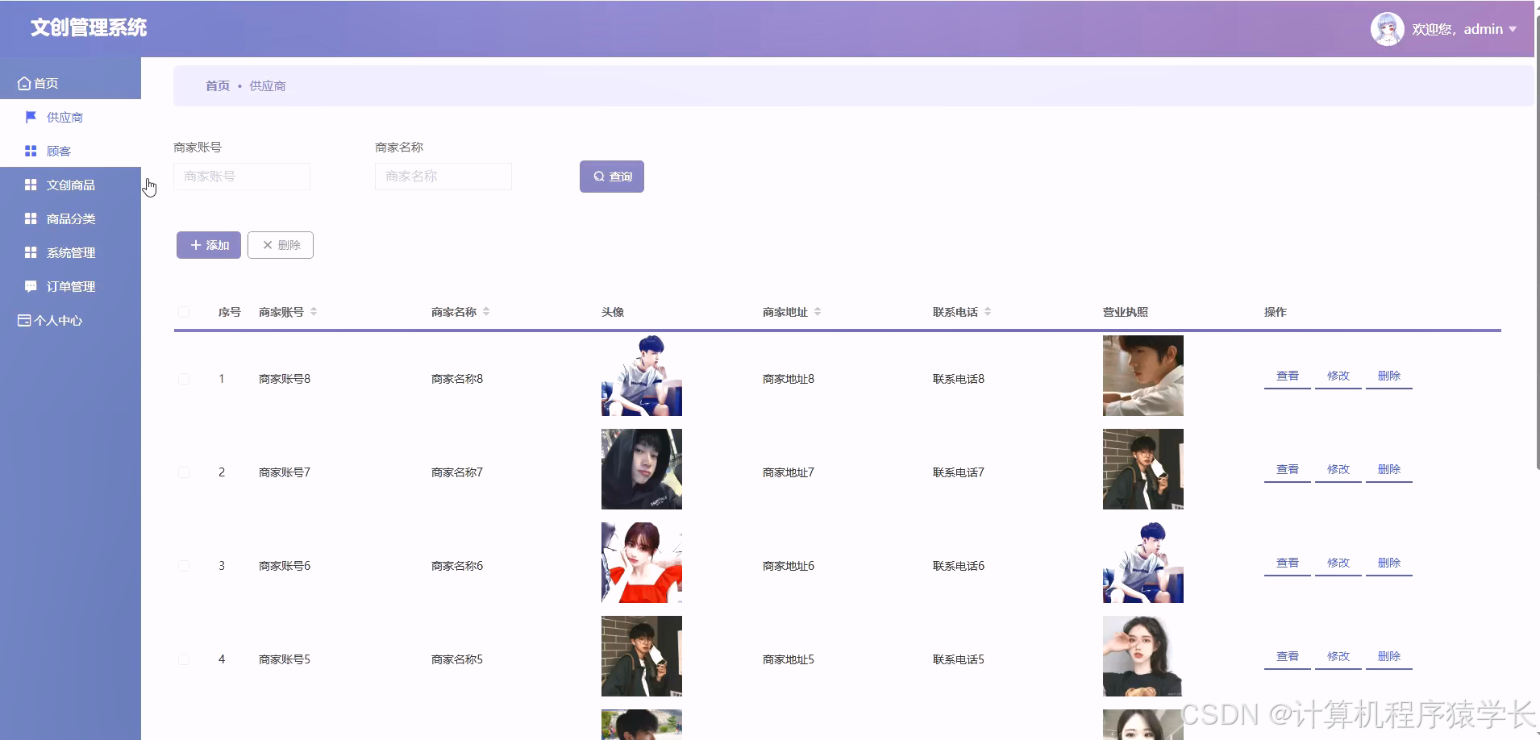Click the 删除 bulk delete button above table
This screenshot has width=1540, height=740.
pos(281,245)
